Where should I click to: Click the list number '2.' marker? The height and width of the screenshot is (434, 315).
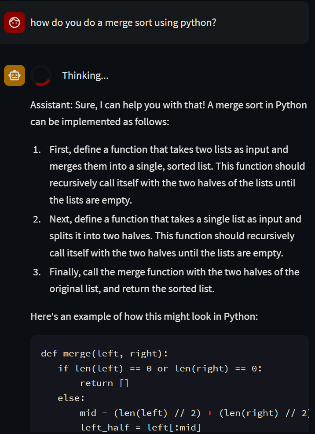point(37,219)
